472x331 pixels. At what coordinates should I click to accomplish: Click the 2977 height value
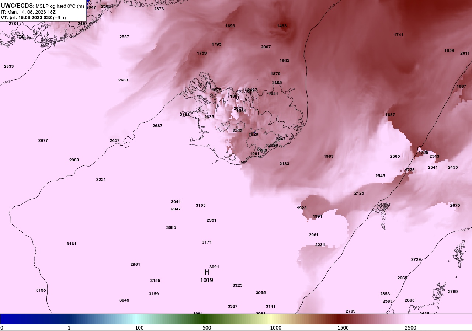(43, 140)
